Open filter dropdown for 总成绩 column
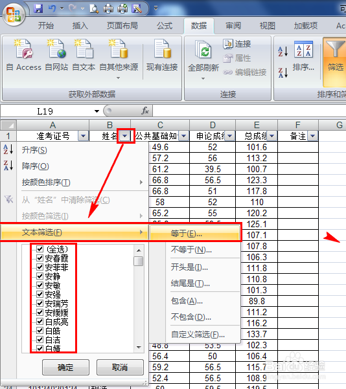Image resolution: width=346 pixels, height=389 pixels. click(272, 136)
